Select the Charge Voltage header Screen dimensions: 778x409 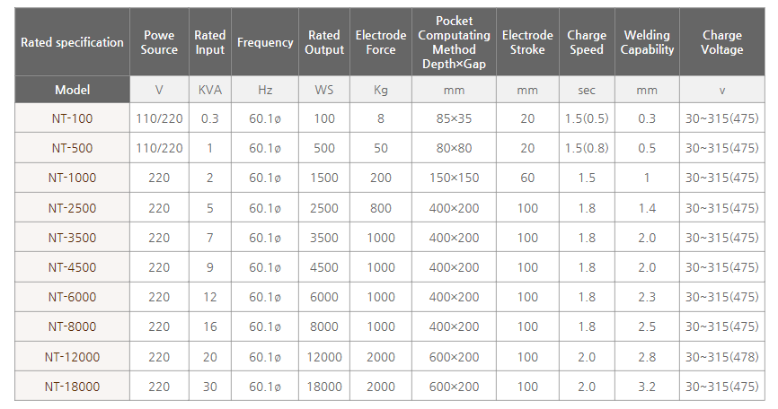pyautogui.click(x=722, y=42)
